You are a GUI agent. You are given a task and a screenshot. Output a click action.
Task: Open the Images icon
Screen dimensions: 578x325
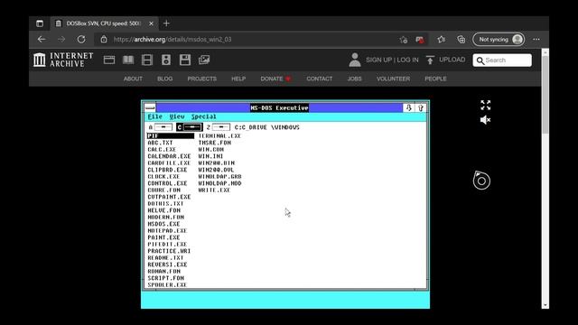point(204,60)
